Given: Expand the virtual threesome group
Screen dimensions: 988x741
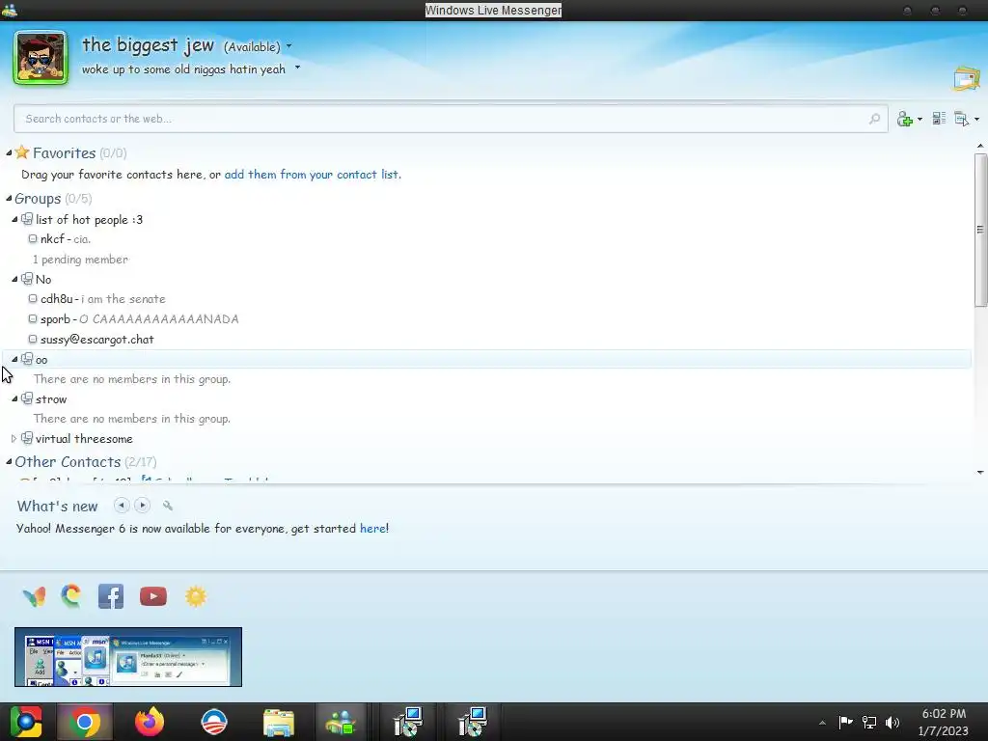Looking at the screenshot, I should click(14, 438).
